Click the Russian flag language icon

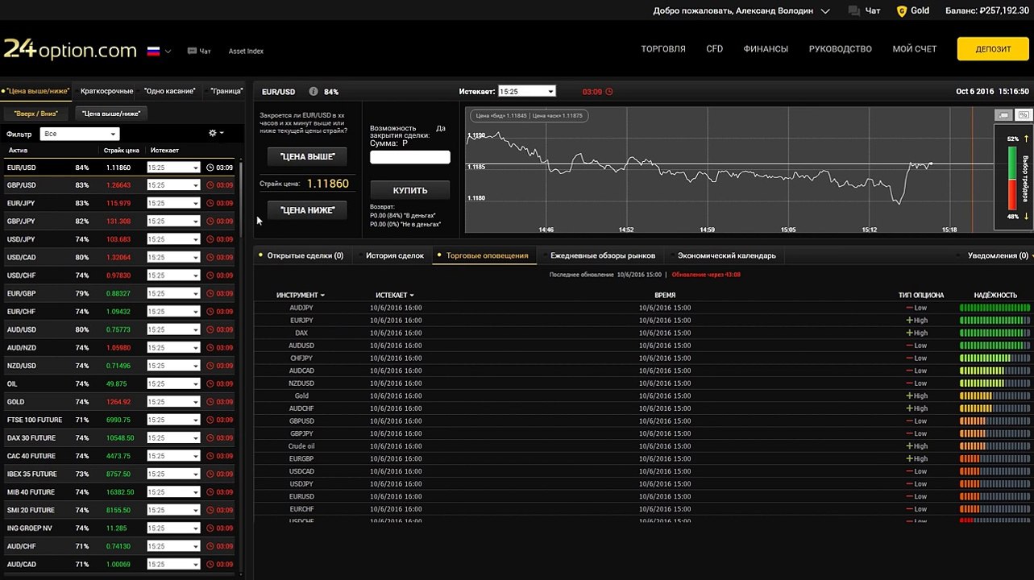point(153,51)
